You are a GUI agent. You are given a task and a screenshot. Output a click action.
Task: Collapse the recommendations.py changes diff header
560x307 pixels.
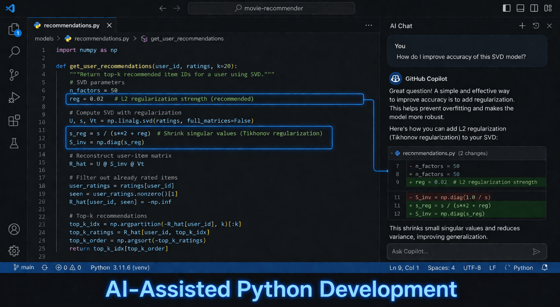click(467, 153)
